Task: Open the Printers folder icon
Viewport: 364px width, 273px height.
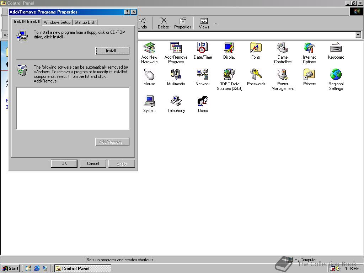Action: coord(309,77)
